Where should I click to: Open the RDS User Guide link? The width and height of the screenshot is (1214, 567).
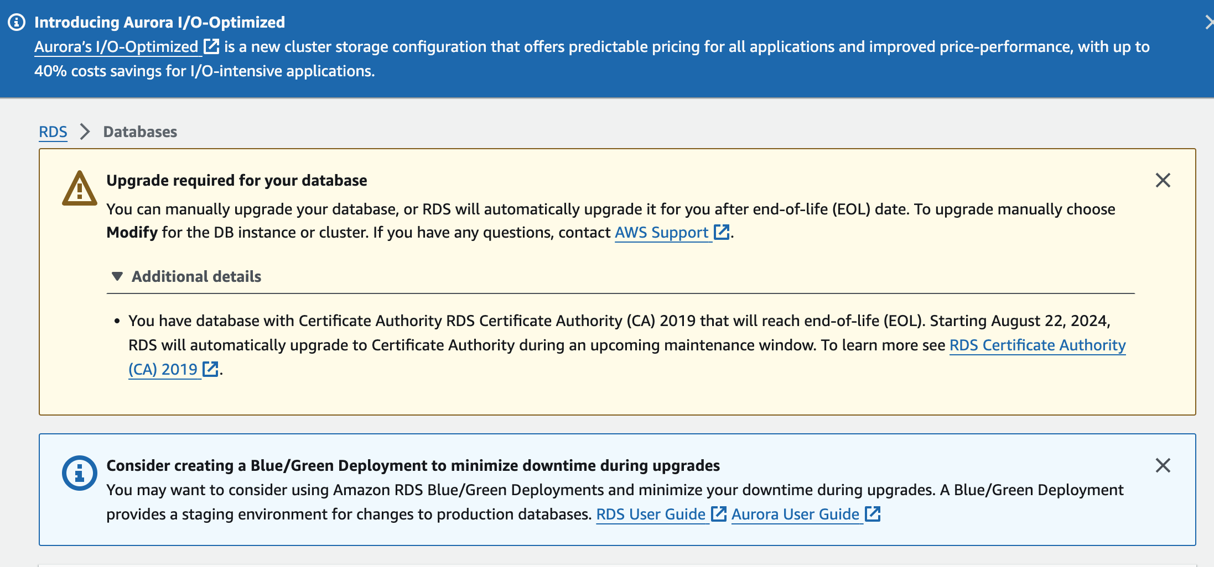click(651, 514)
